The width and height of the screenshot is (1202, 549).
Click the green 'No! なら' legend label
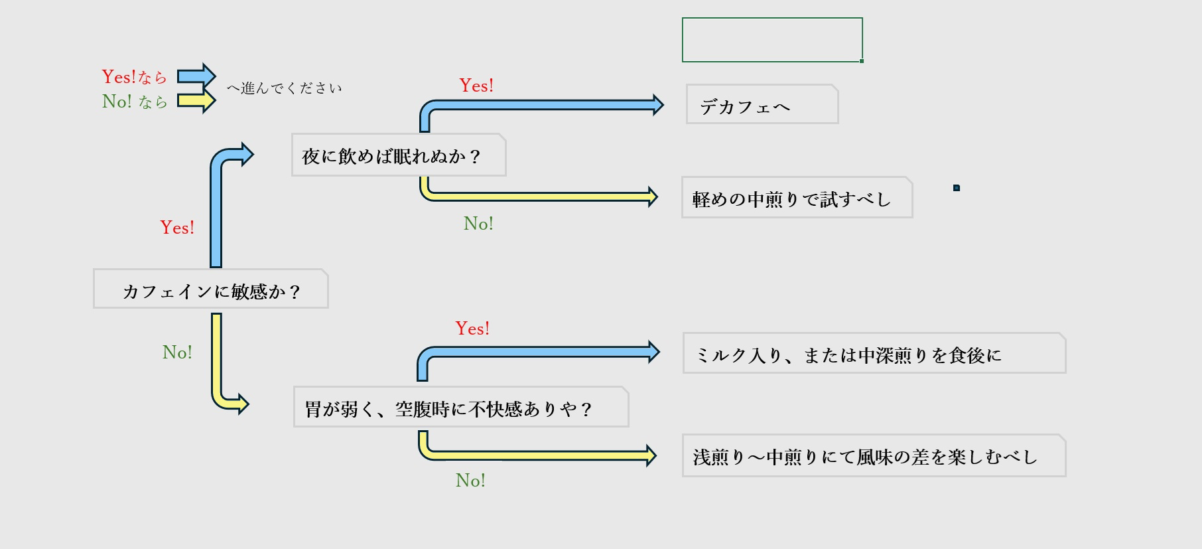coord(134,102)
